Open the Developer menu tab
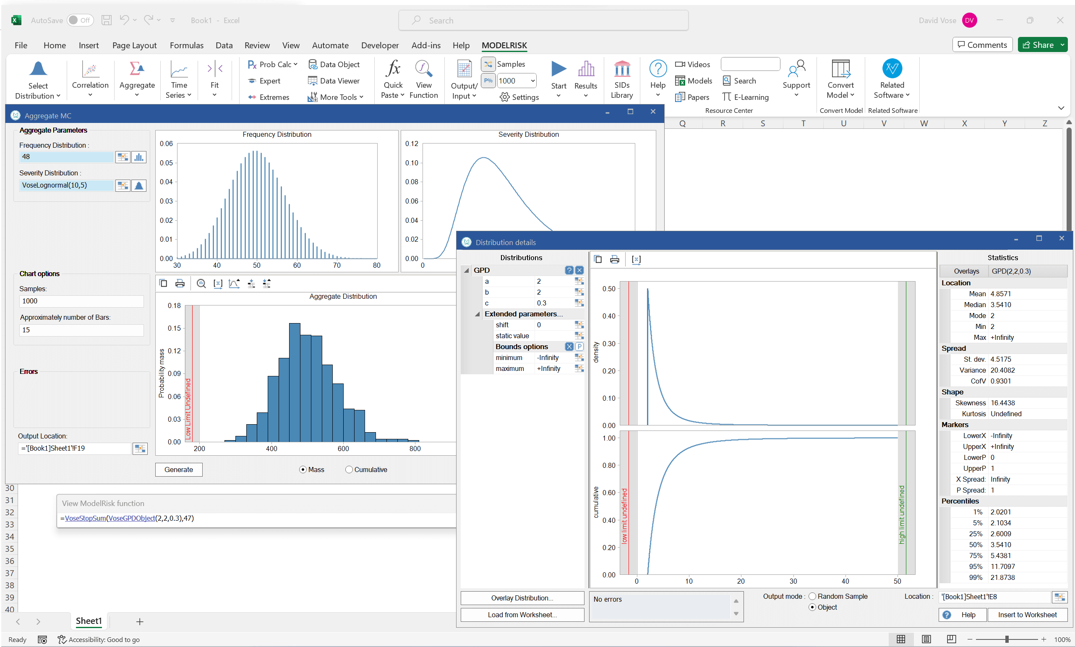Screen dimensions: 1075x647 point(380,45)
